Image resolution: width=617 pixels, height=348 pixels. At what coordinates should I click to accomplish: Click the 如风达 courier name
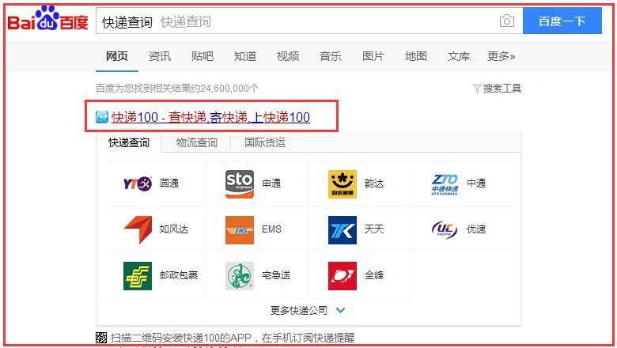173,229
